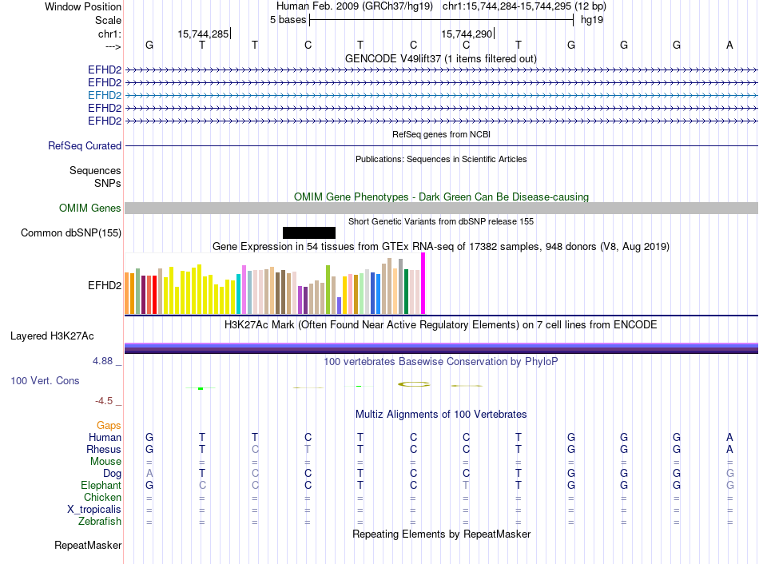759x564 pixels.
Task: Select the magenta bar in the GTEx chart
Action: (x=423, y=284)
